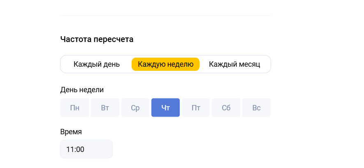
Task: Choose the last weekday button in the row
Action: [x=256, y=108]
